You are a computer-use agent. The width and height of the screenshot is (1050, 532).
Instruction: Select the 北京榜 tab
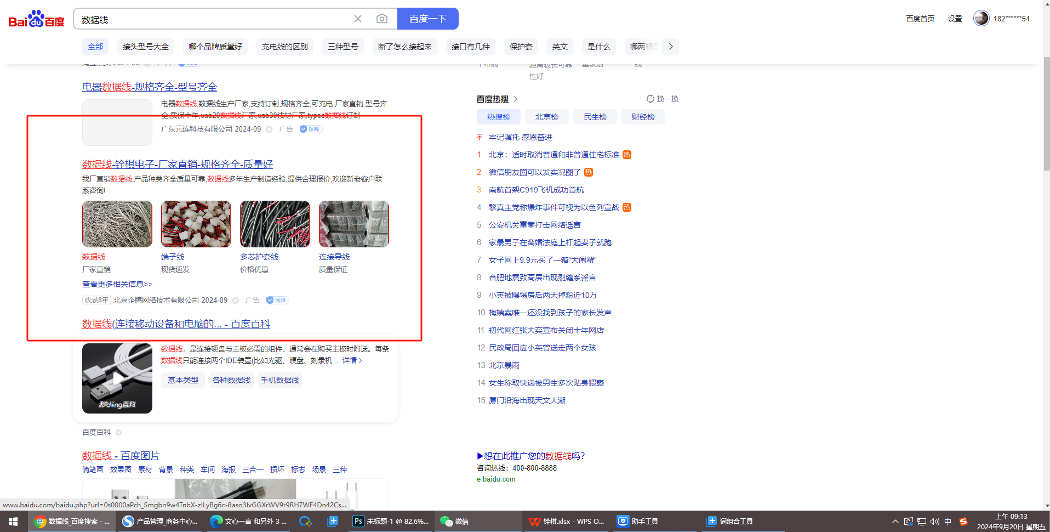click(546, 117)
